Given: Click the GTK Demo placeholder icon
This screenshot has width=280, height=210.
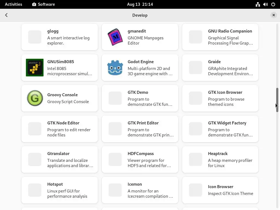Looking at the screenshot, I should click(115, 98).
